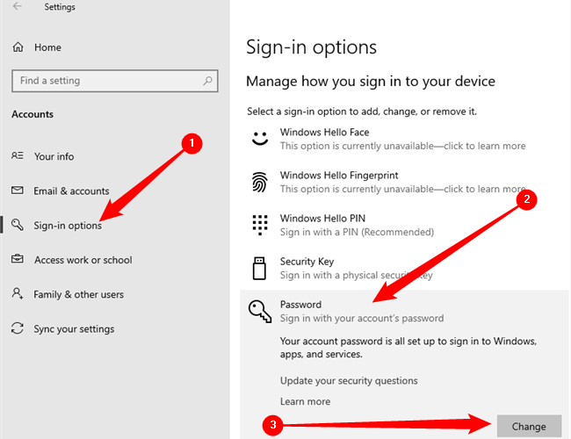The height and width of the screenshot is (439, 571).
Task: Go to Access work or school
Action: (x=83, y=260)
